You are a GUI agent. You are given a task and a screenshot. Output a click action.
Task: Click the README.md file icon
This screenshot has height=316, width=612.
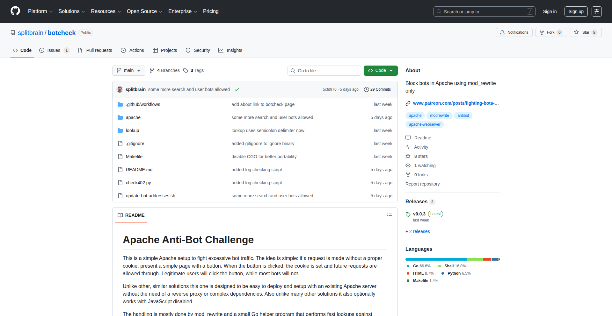(120, 170)
